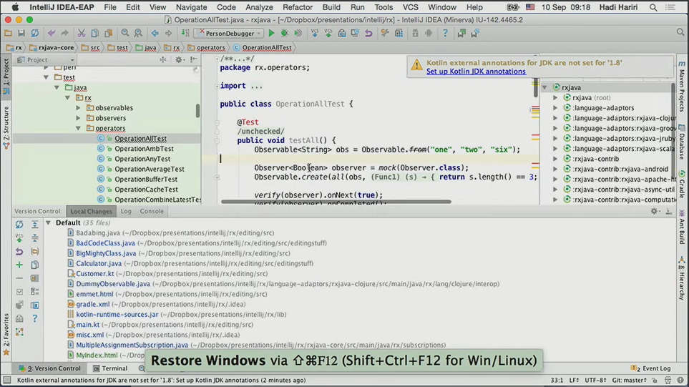
Task: Click Expand All icon in changes panel
Action: (x=35, y=225)
